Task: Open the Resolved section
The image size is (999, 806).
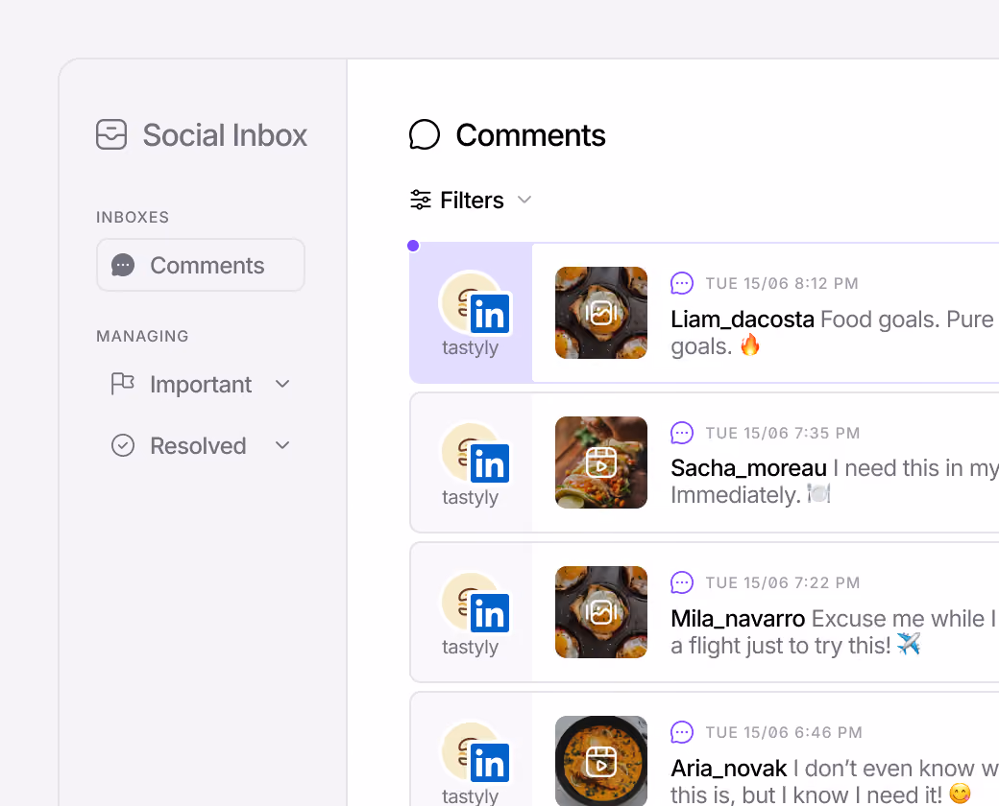Action: coord(200,445)
